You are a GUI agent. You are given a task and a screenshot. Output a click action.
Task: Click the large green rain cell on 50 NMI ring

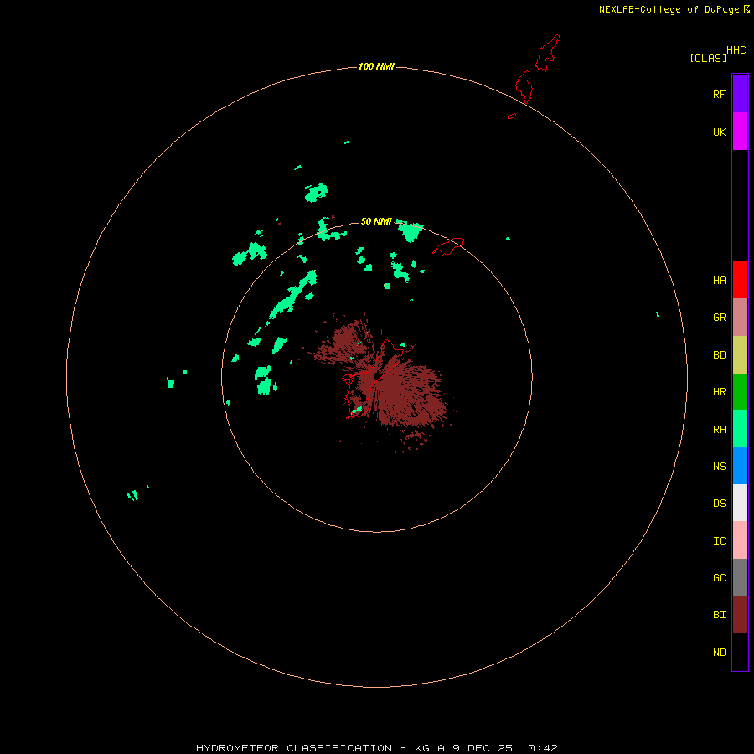click(411, 231)
